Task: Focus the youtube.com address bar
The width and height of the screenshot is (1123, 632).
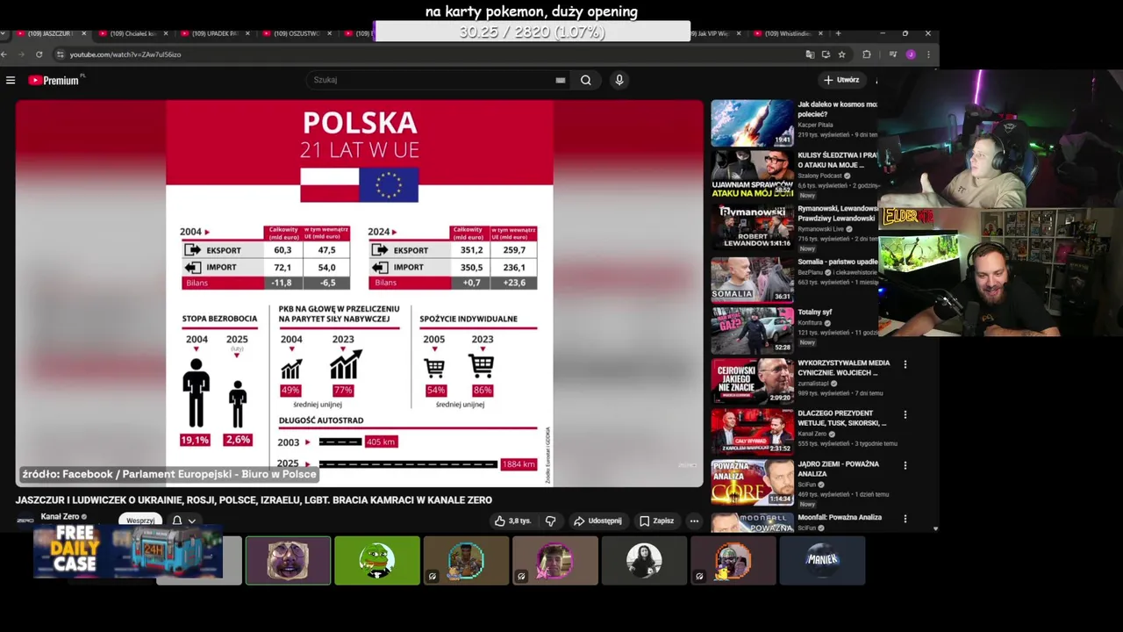Action: [430, 54]
